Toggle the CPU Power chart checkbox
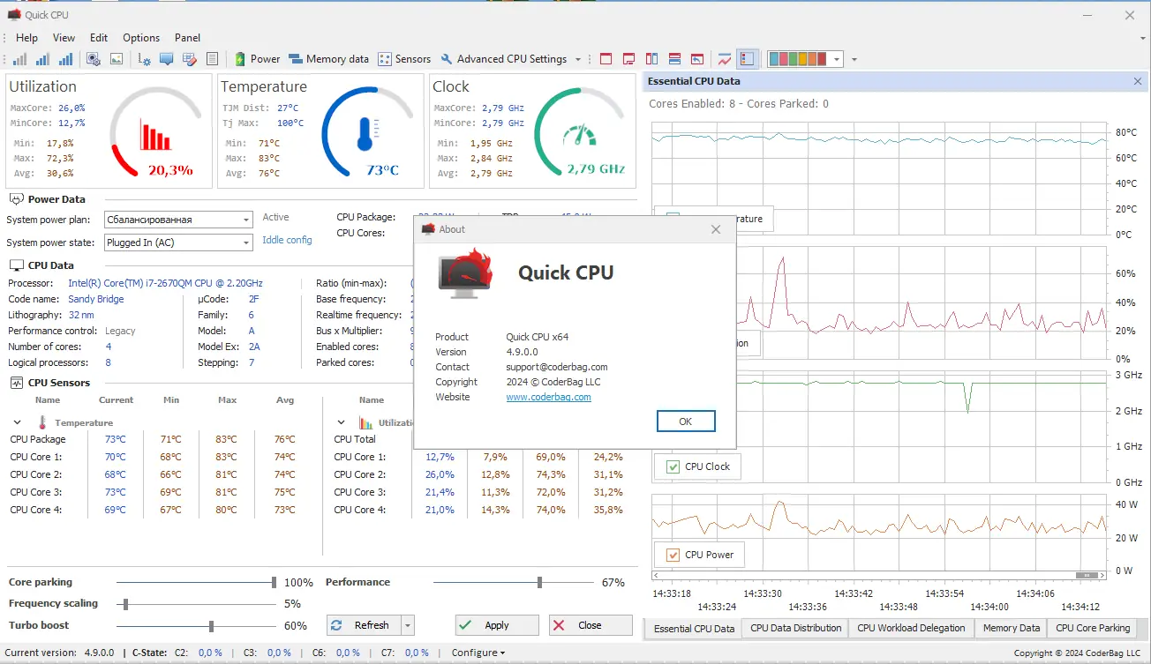 [673, 555]
